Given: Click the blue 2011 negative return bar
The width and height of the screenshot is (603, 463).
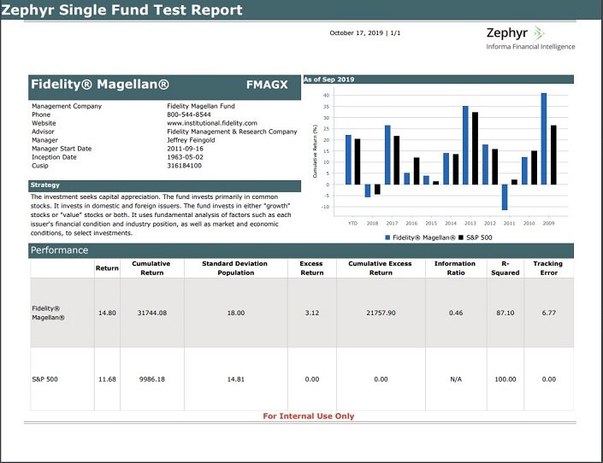Looking at the screenshot, I should (x=505, y=197).
